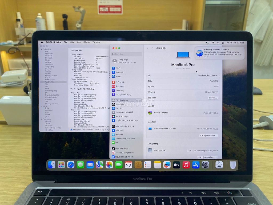Go back in Settings navigation
273x205 pixels.
[148, 48]
